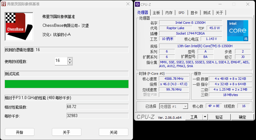This screenshot has width=256, height=140.
Task: Click L1 instruction cache 4 x 32 KB + 8 x 64 KB
Action: pos(230,84)
